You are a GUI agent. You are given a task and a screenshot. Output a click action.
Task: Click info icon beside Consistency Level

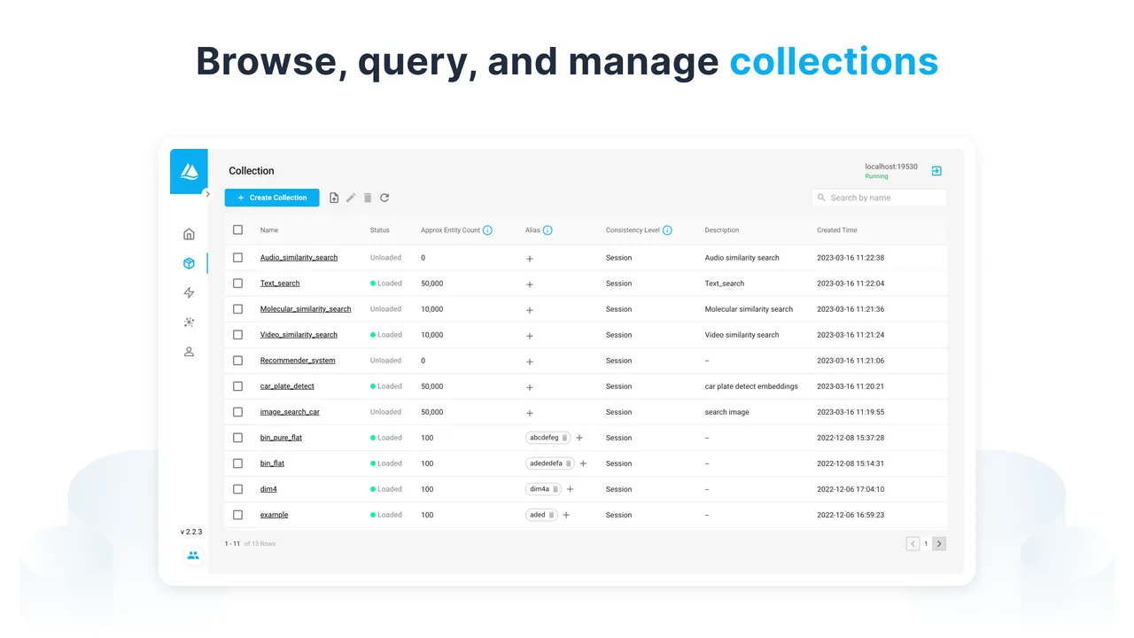coord(667,230)
